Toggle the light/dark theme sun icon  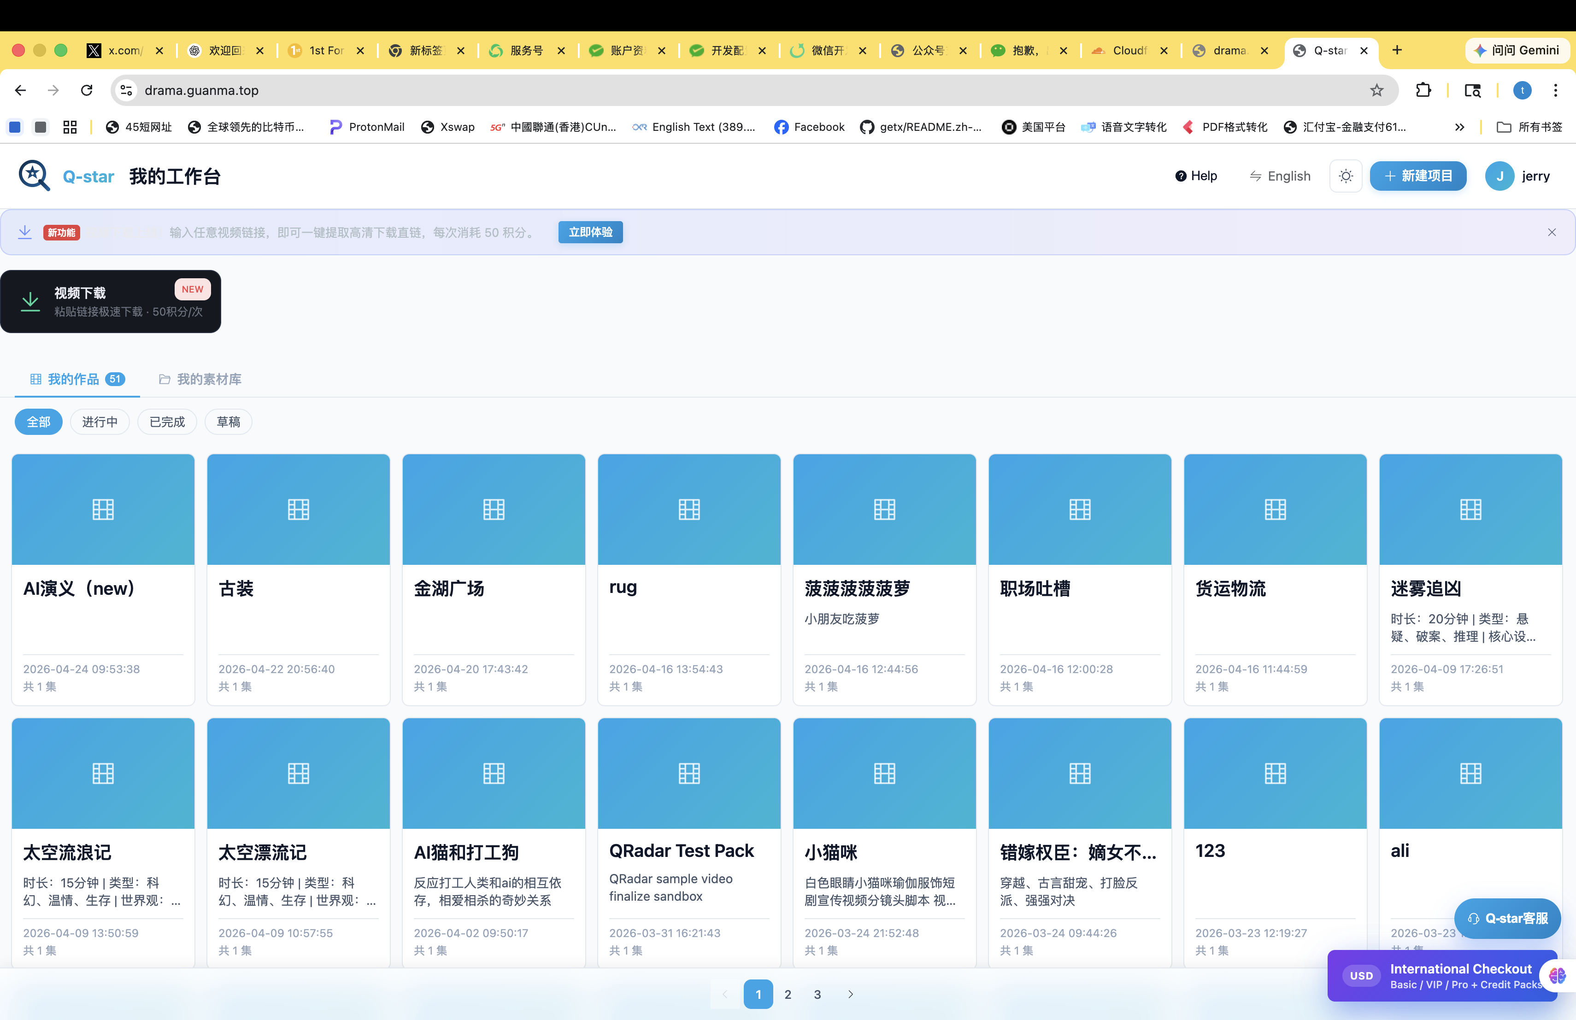tap(1346, 176)
